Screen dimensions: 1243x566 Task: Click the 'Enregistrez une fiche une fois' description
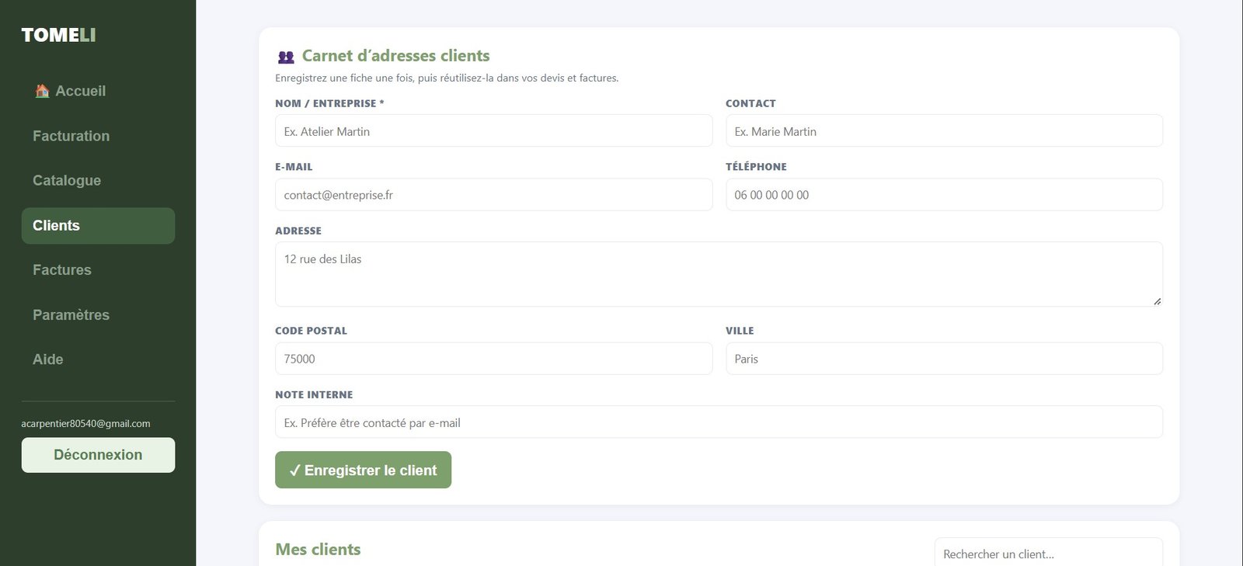coord(447,78)
